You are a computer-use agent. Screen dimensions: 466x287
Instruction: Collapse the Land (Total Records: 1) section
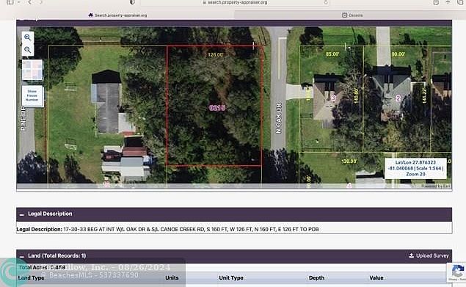click(22, 256)
